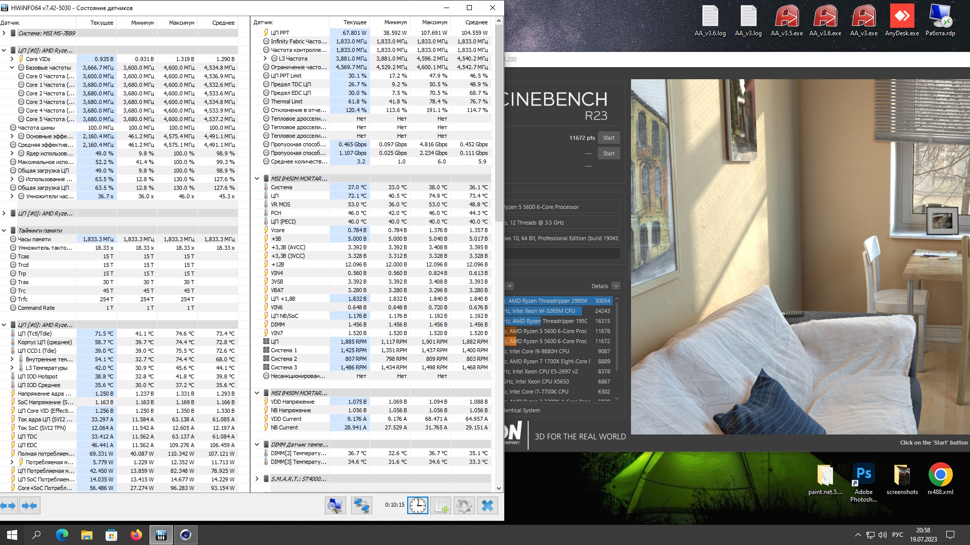Expand the L3 Частота row
The height and width of the screenshot is (545, 970).
click(x=265, y=59)
